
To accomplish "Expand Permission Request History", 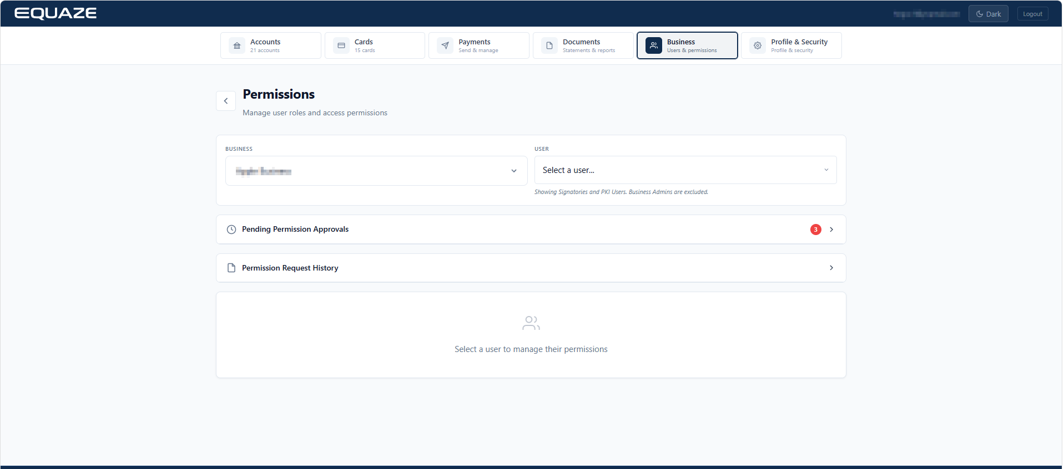I will pos(531,268).
